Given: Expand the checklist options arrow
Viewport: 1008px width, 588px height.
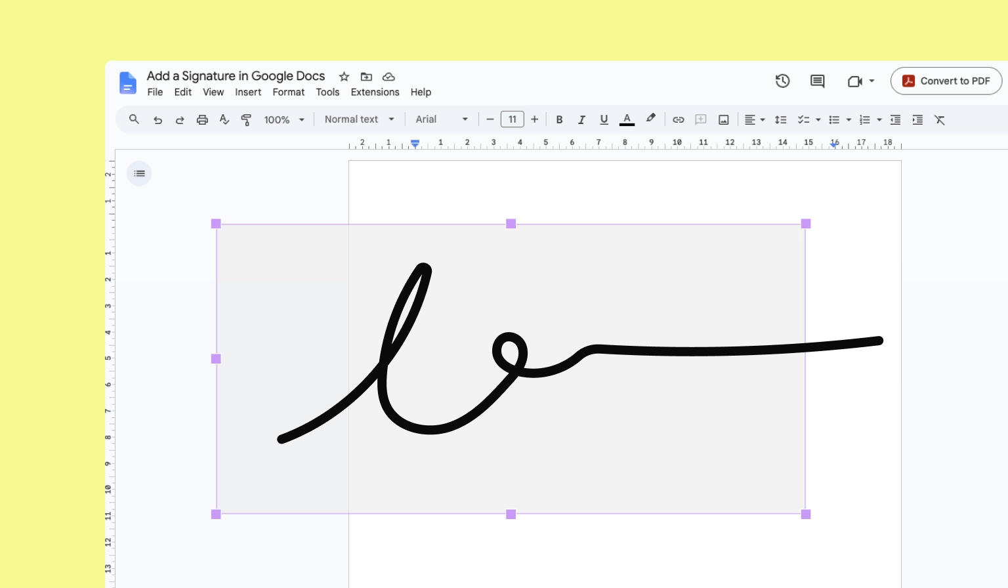Looking at the screenshot, I should [x=818, y=119].
